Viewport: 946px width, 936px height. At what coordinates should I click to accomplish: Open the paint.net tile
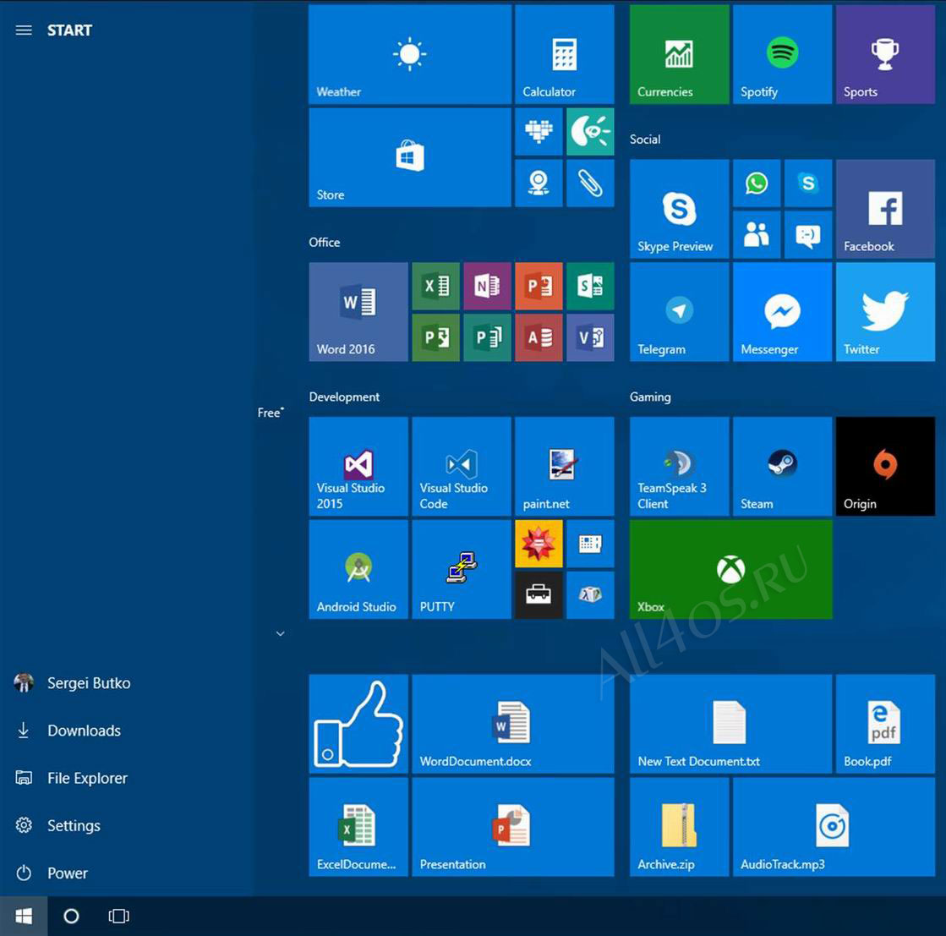tap(564, 467)
